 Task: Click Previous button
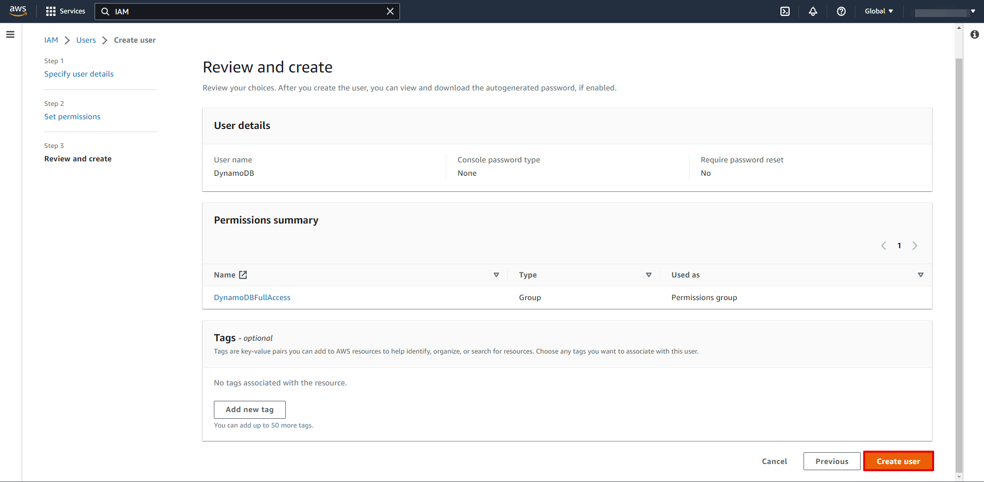tap(832, 461)
